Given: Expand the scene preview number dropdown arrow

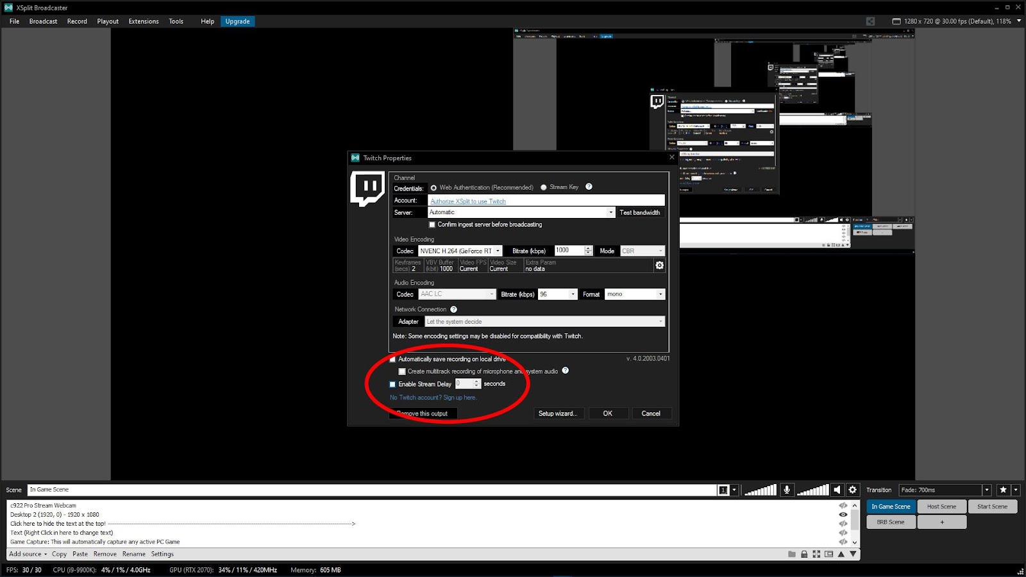Looking at the screenshot, I should (734, 490).
